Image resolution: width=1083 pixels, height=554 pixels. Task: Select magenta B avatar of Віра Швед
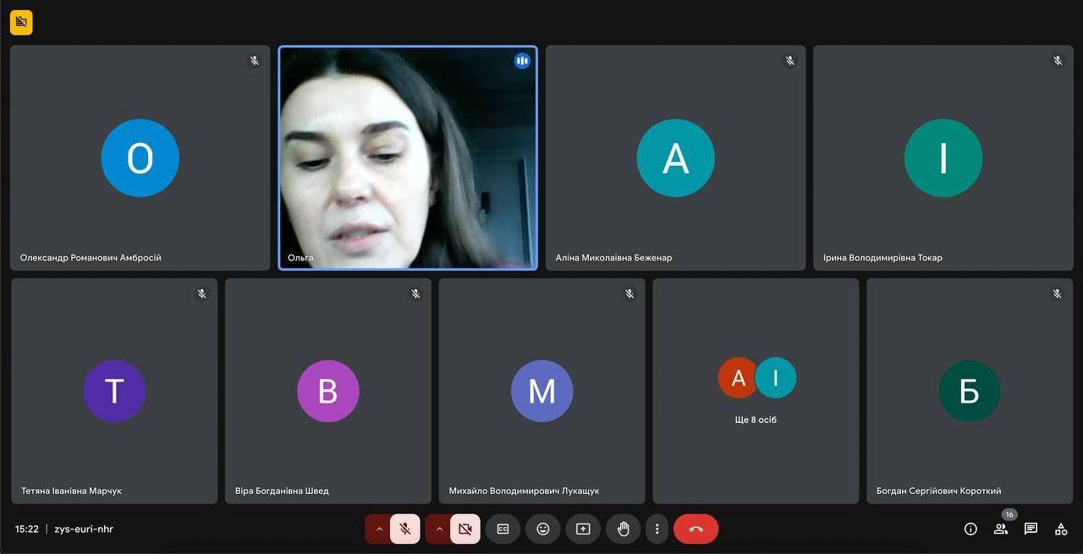(328, 391)
